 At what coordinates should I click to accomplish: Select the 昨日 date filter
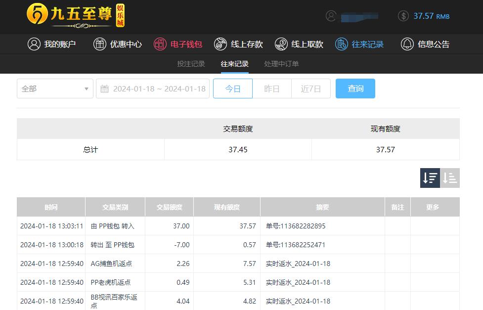272,89
